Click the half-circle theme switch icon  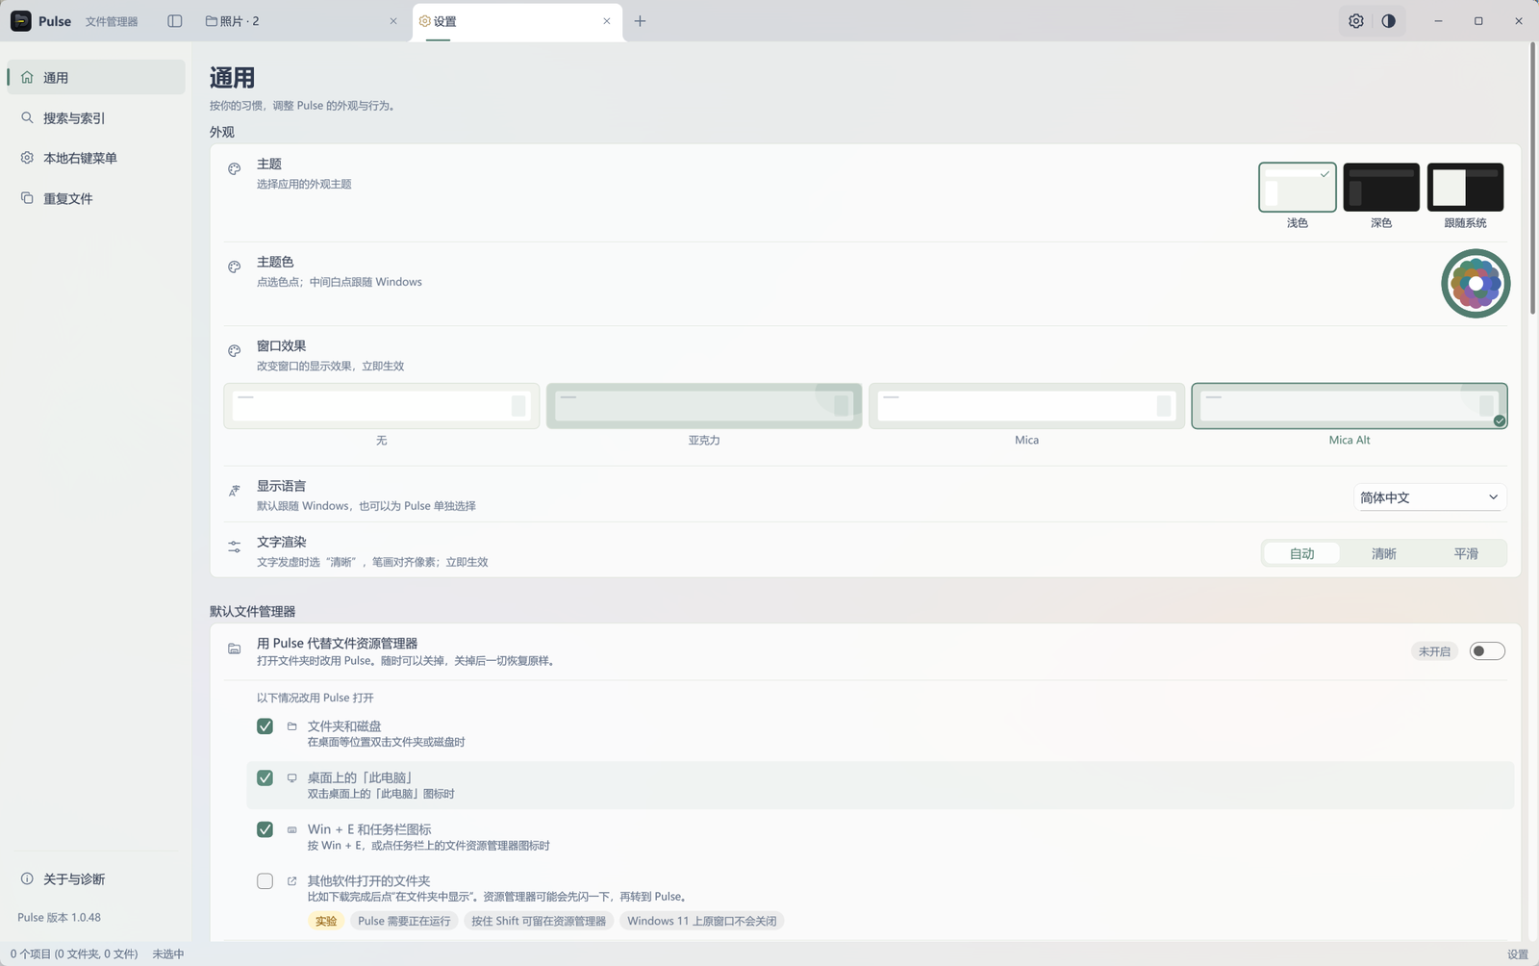click(x=1389, y=21)
